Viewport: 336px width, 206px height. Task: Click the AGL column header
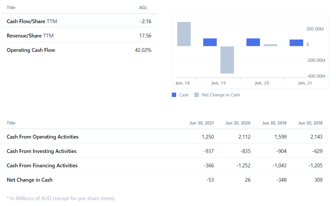coord(143,8)
